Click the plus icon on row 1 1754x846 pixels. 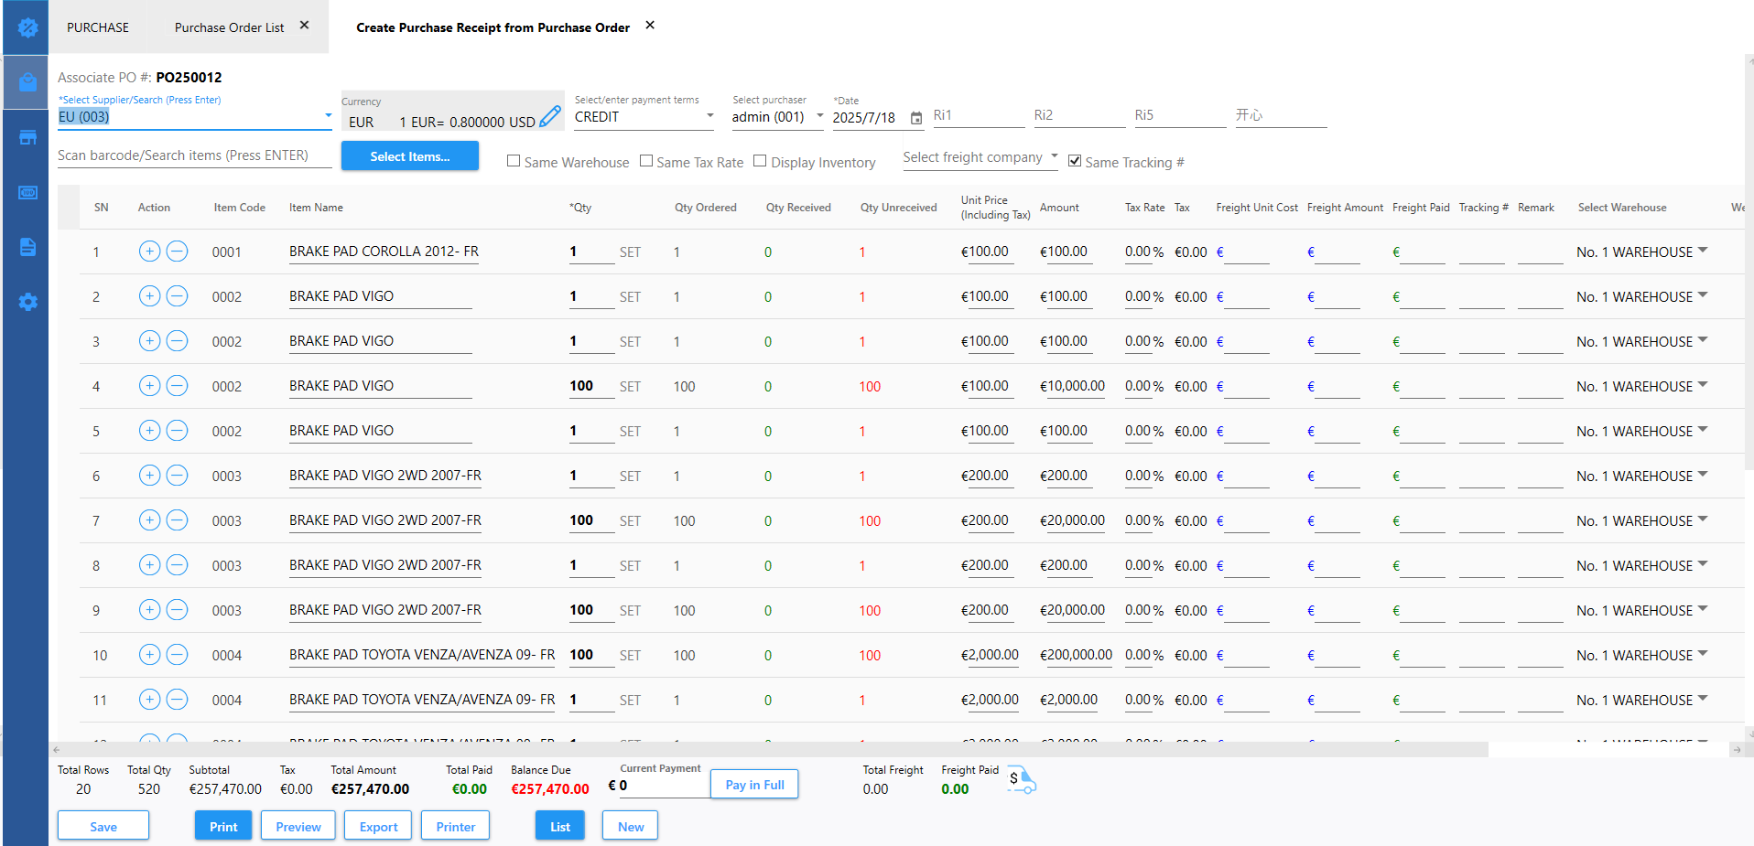coord(149,252)
